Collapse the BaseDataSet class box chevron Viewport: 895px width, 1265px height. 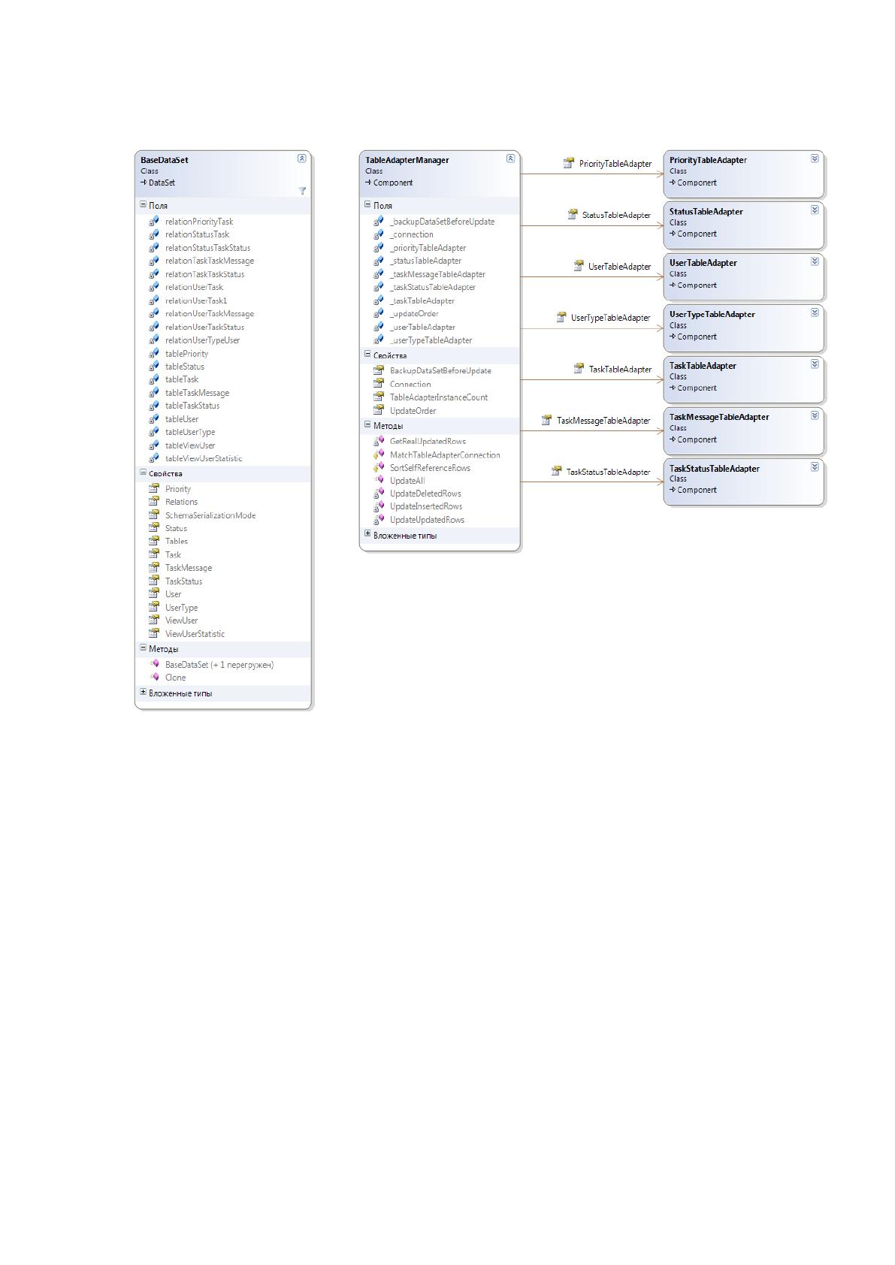(x=301, y=159)
